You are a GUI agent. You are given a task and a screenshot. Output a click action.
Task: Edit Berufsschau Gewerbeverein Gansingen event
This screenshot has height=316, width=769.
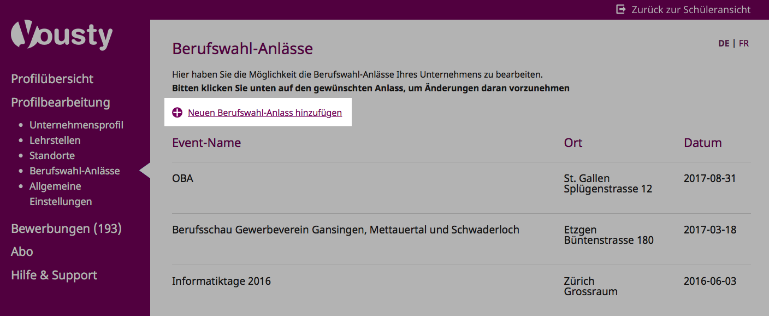(461, 239)
